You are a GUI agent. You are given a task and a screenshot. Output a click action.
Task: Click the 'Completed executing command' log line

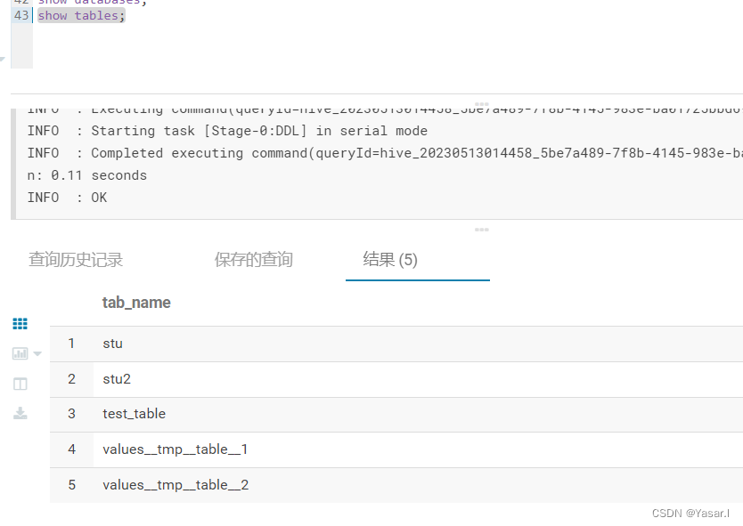[x=385, y=153]
